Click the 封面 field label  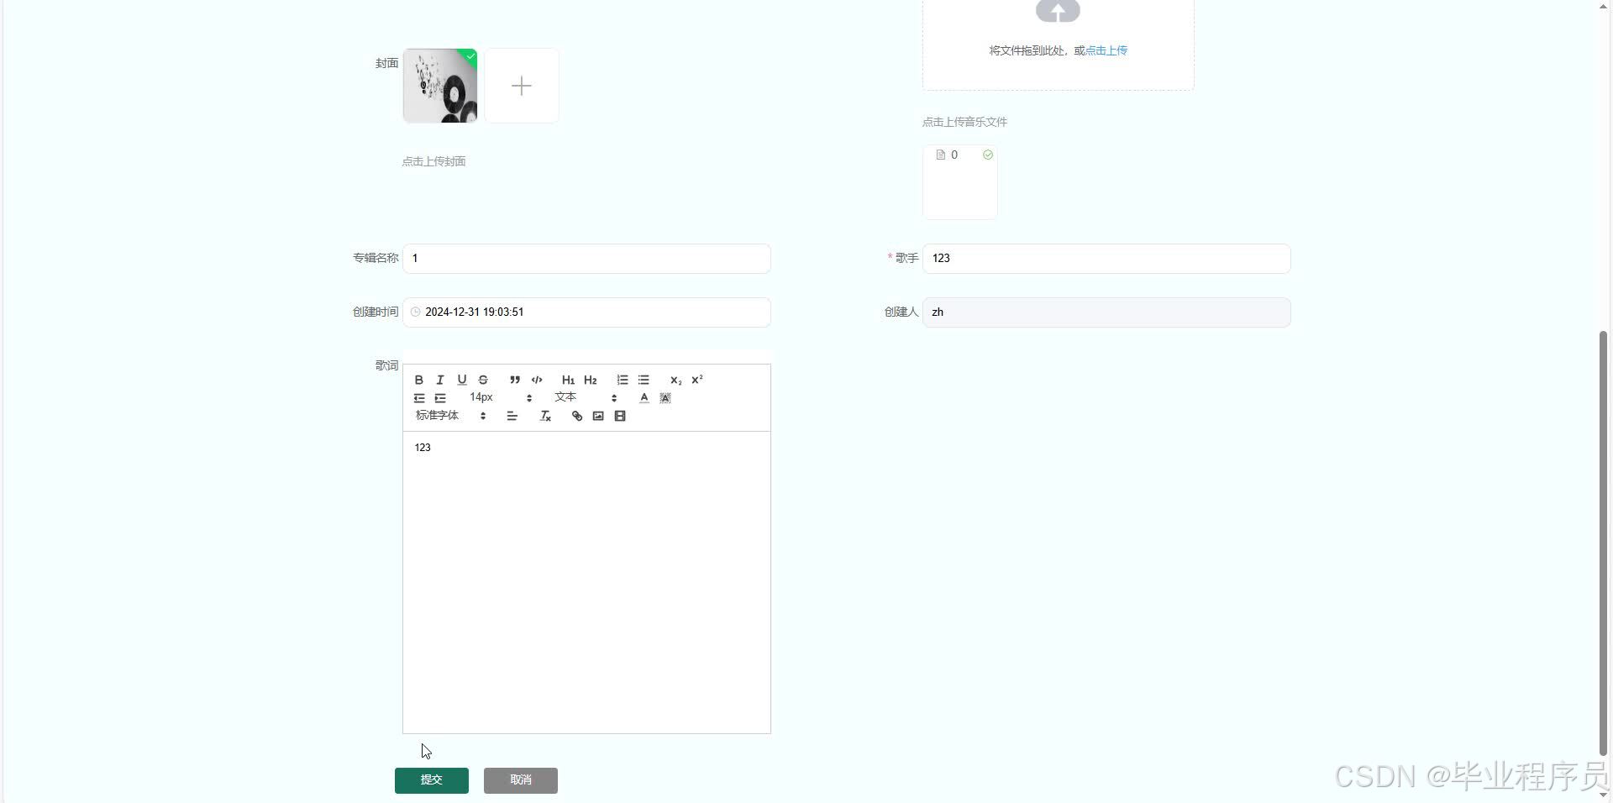[x=386, y=63]
